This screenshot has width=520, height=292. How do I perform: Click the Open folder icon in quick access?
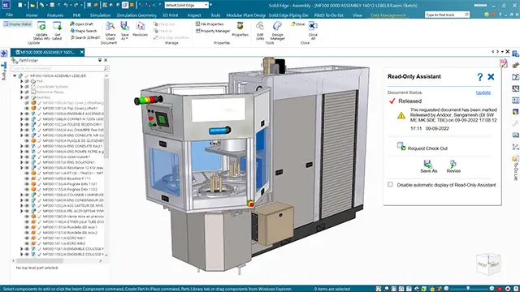(x=32, y=5)
